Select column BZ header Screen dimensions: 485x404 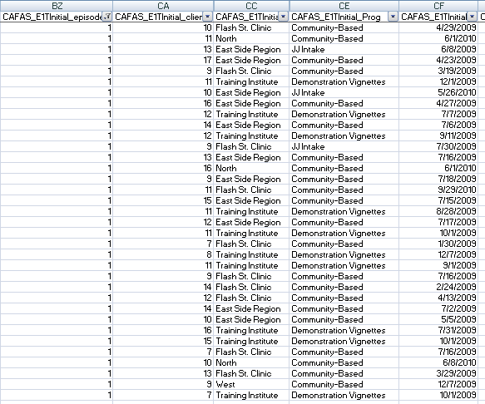pos(57,6)
